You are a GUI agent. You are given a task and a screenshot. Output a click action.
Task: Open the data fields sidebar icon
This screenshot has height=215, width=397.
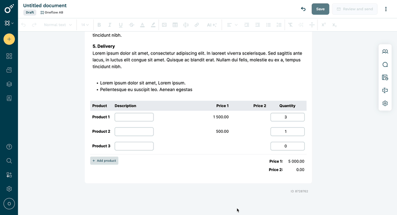coord(385,90)
